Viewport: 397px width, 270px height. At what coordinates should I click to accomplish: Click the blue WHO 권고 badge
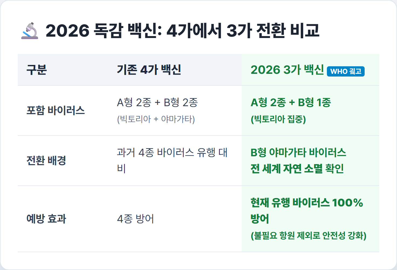pyautogui.click(x=346, y=71)
